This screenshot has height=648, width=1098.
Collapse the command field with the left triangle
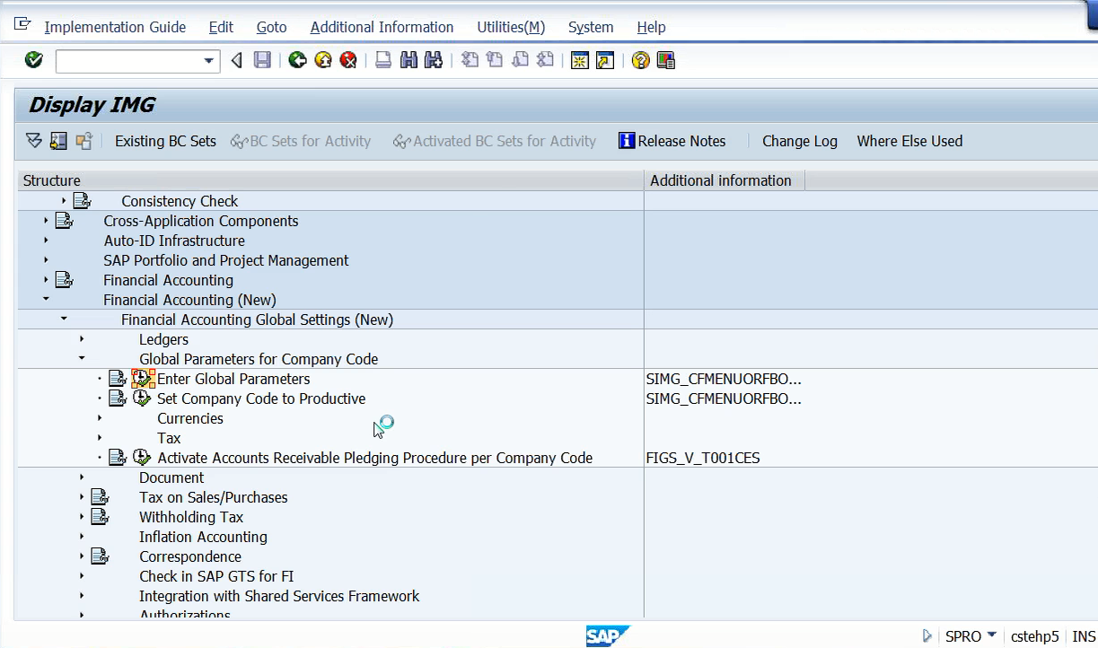[x=236, y=60]
